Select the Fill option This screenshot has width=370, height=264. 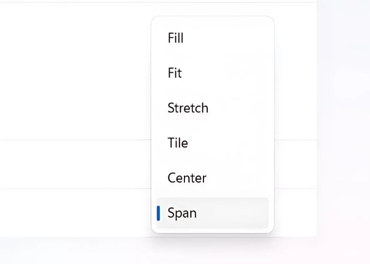click(175, 38)
